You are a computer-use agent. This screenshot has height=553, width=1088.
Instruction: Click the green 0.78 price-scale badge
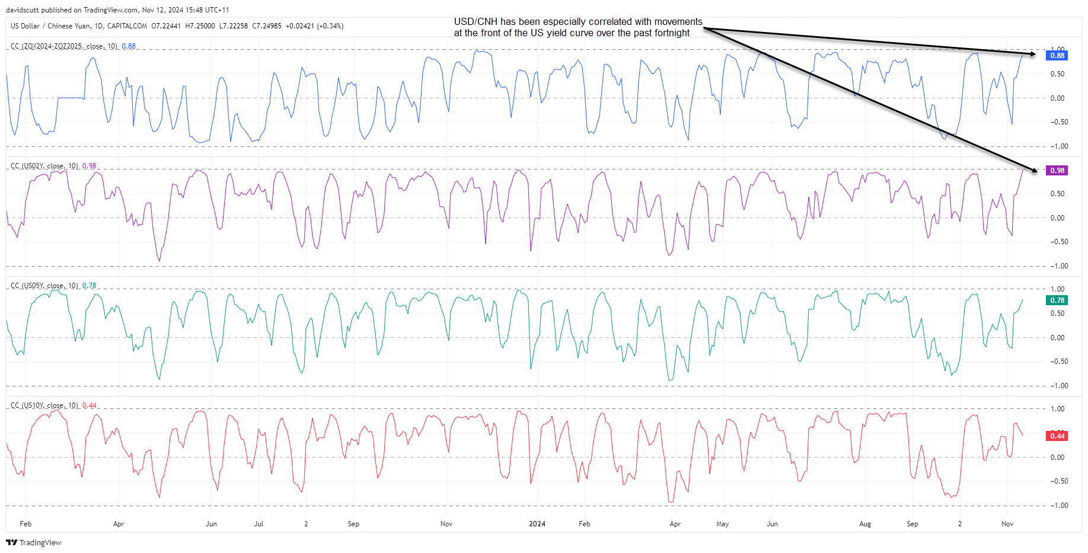click(x=1057, y=301)
